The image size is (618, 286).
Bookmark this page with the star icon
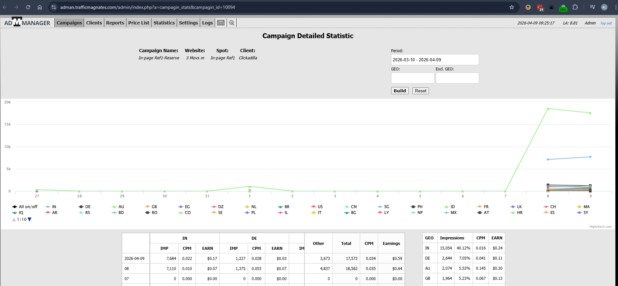[511, 7]
